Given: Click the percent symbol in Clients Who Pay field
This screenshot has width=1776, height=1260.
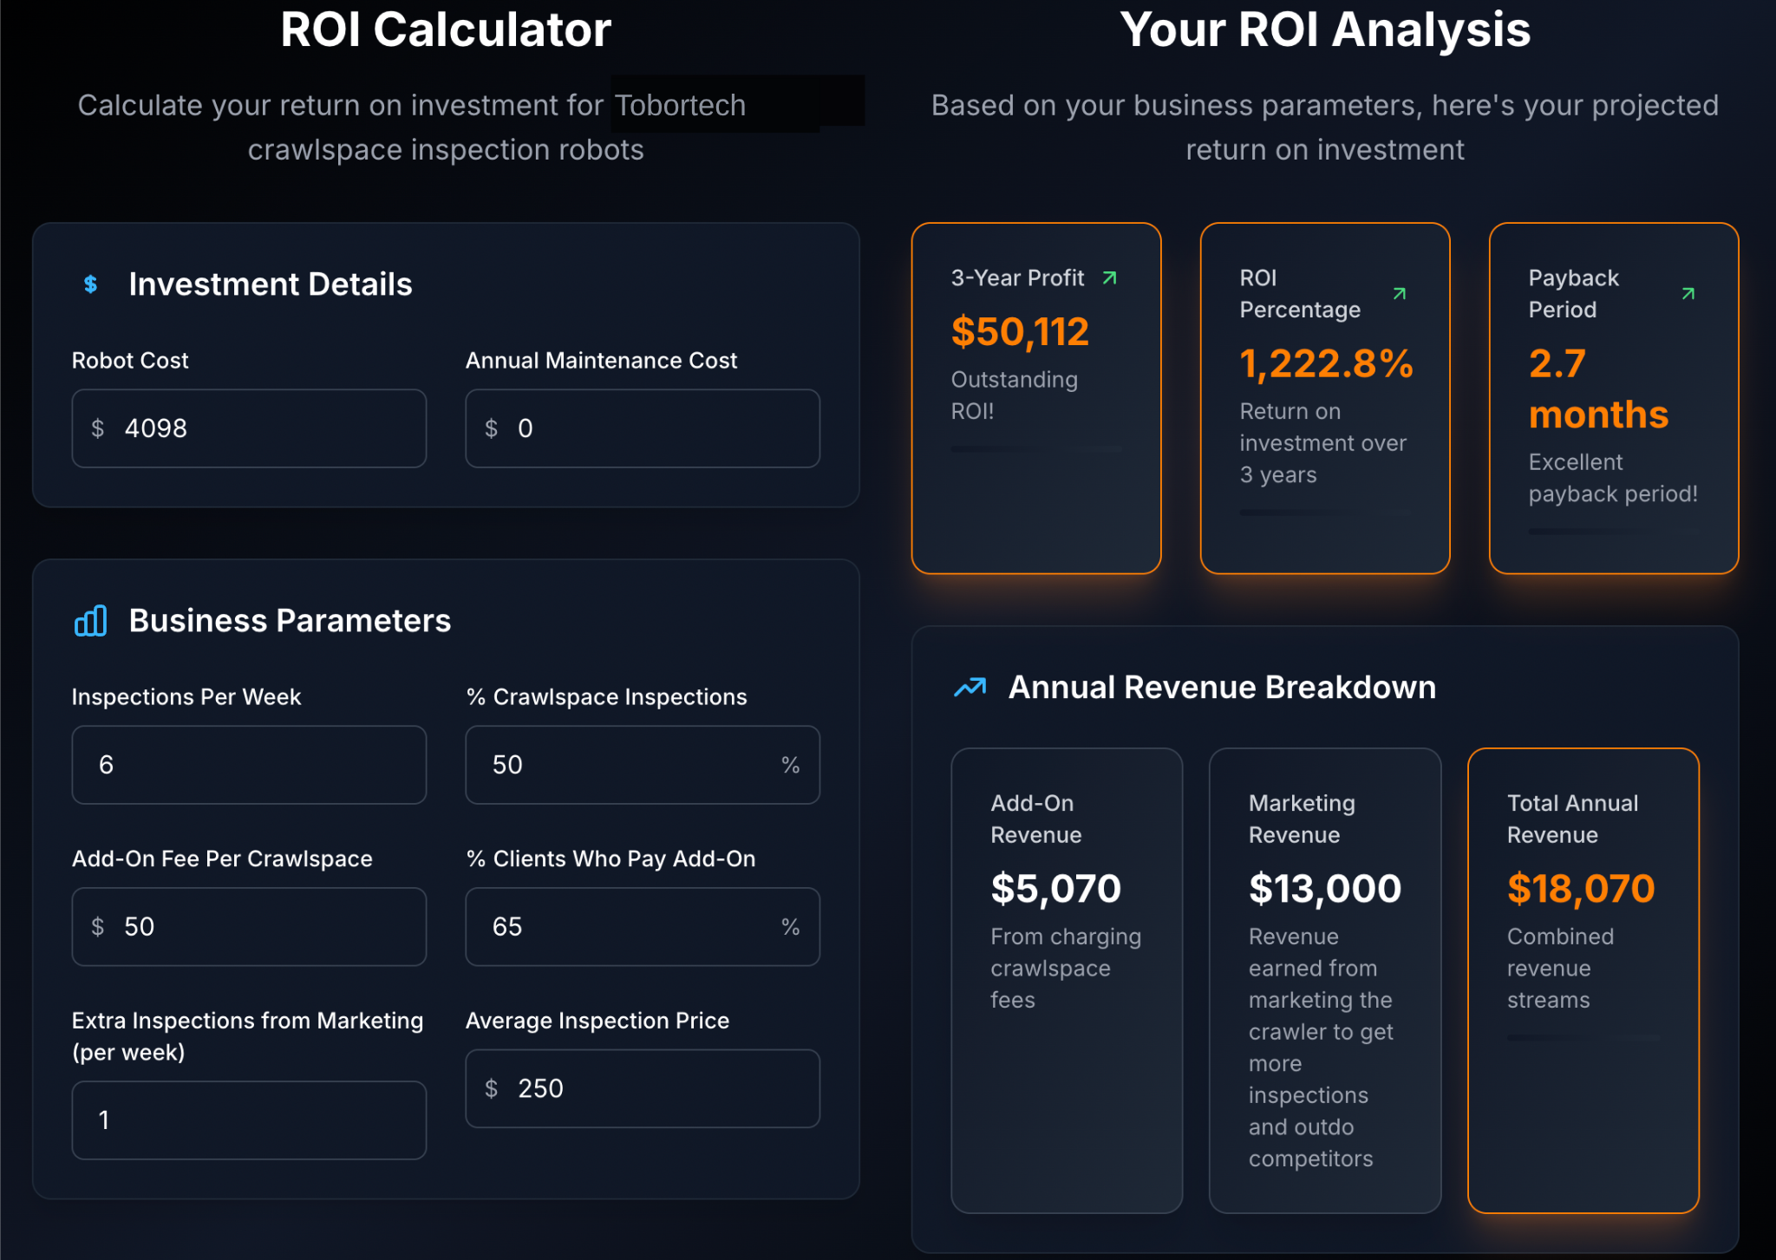Looking at the screenshot, I should click(790, 927).
